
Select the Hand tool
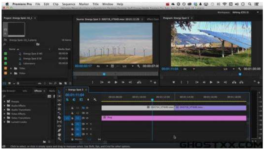coord(59,134)
